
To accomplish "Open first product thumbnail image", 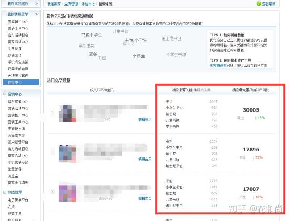I will pos(67,114).
